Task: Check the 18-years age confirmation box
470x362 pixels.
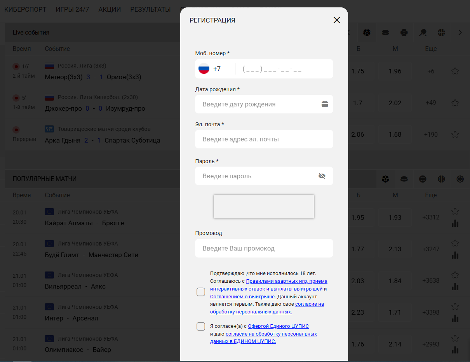Action: [201, 292]
